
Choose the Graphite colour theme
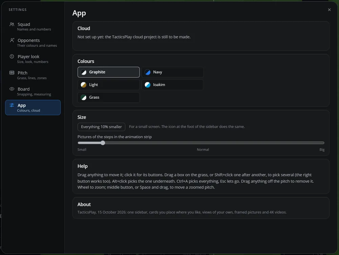click(x=108, y=72)
